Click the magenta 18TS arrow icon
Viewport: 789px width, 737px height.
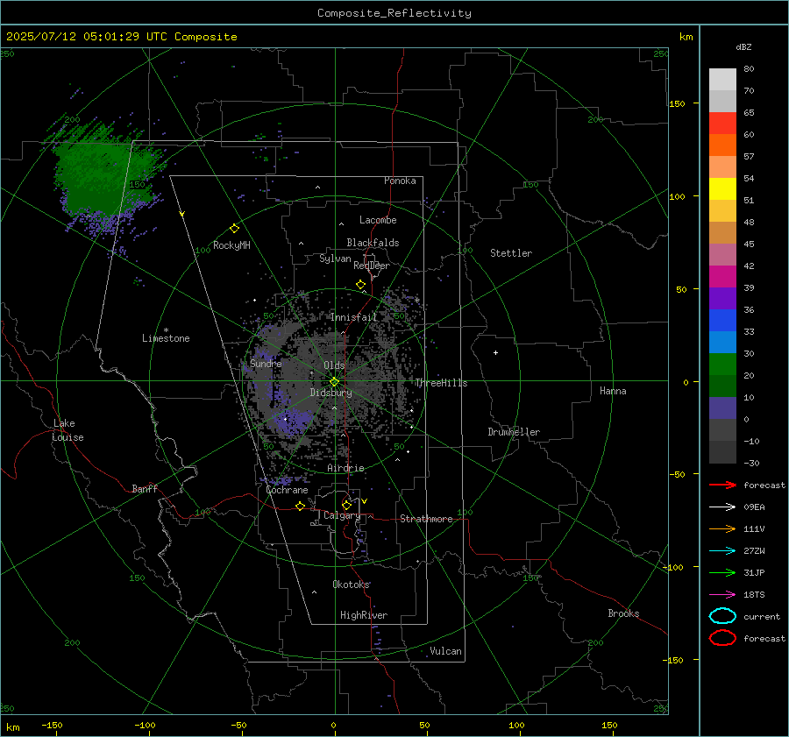(722, 595)
